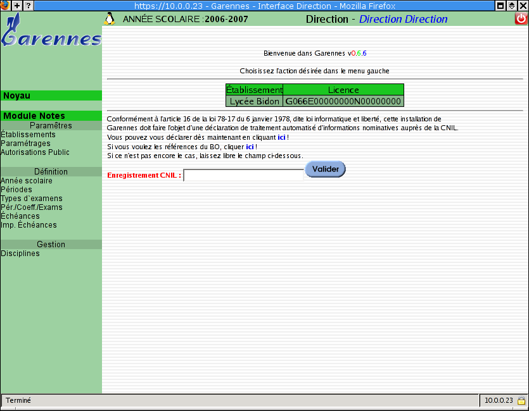
Task: Expand the Module Notes section
Action: click(x=34, y=116)
